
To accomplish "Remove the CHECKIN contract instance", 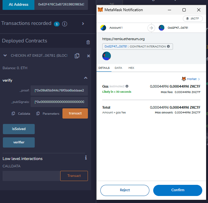I will pos(89,56).
